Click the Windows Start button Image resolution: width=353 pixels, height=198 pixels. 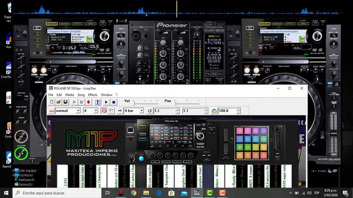(6, 193)
